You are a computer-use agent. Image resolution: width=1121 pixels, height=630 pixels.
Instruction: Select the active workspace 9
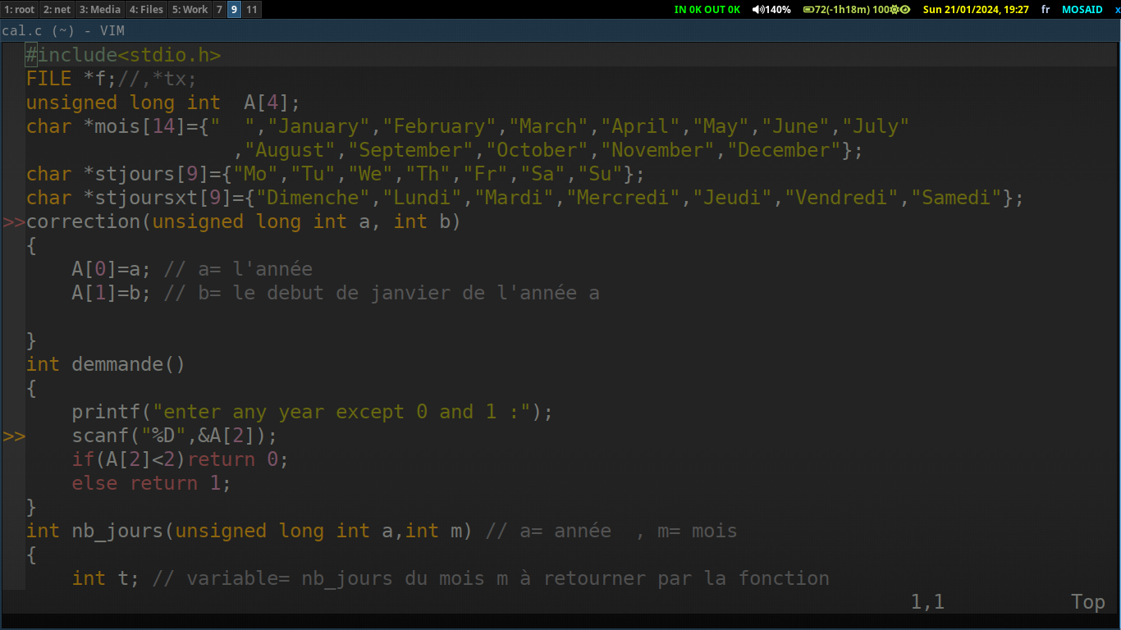pyautogui.click(x=234, y=10)
